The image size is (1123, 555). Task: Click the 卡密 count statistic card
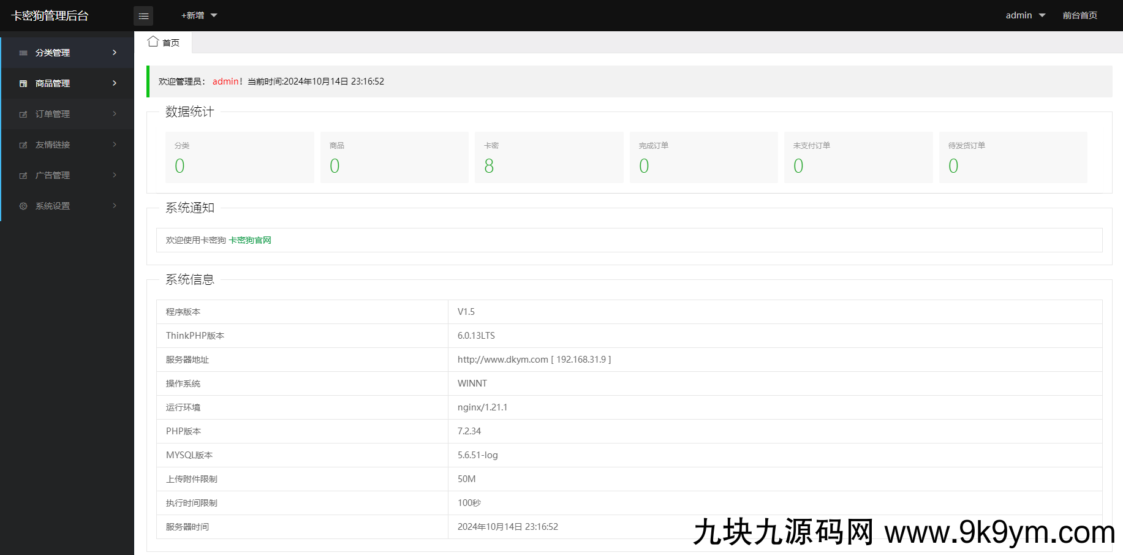[x=549, y=157]
